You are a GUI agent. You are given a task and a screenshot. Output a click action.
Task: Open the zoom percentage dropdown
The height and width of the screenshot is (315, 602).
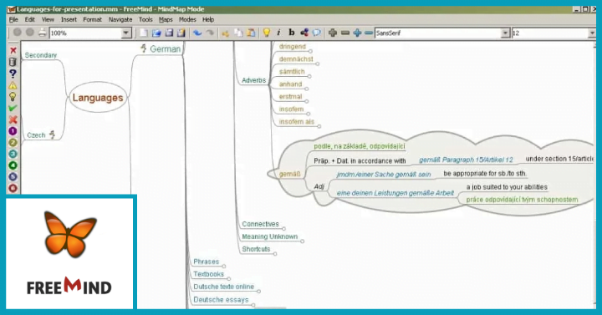tap(126, 33)
